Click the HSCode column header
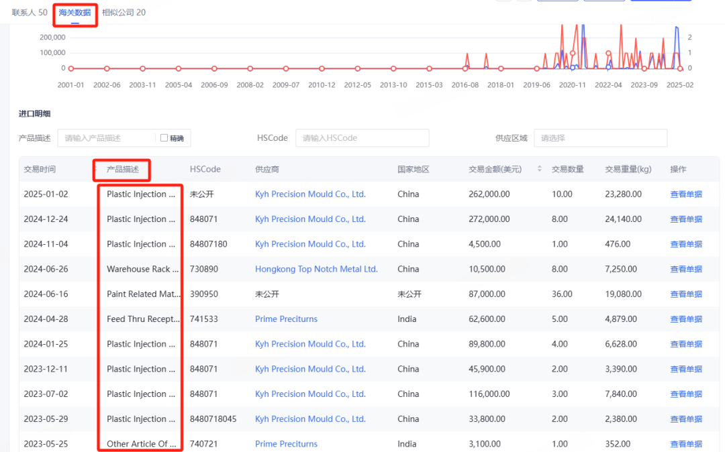The image size is (725, 452). click(x=205, y=169)
